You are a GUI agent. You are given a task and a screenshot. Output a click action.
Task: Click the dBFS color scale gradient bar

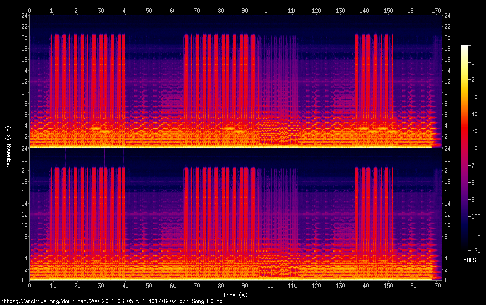(464, 148)
